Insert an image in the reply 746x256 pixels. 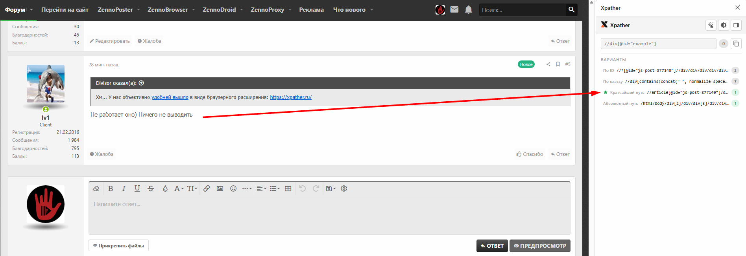click(220, 188)
